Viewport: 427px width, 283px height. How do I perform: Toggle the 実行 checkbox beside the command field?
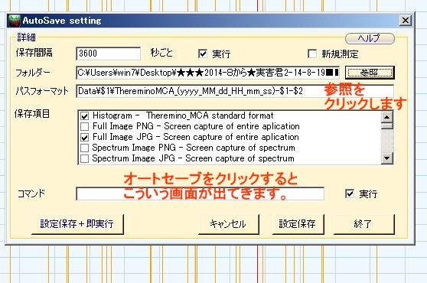350,194
